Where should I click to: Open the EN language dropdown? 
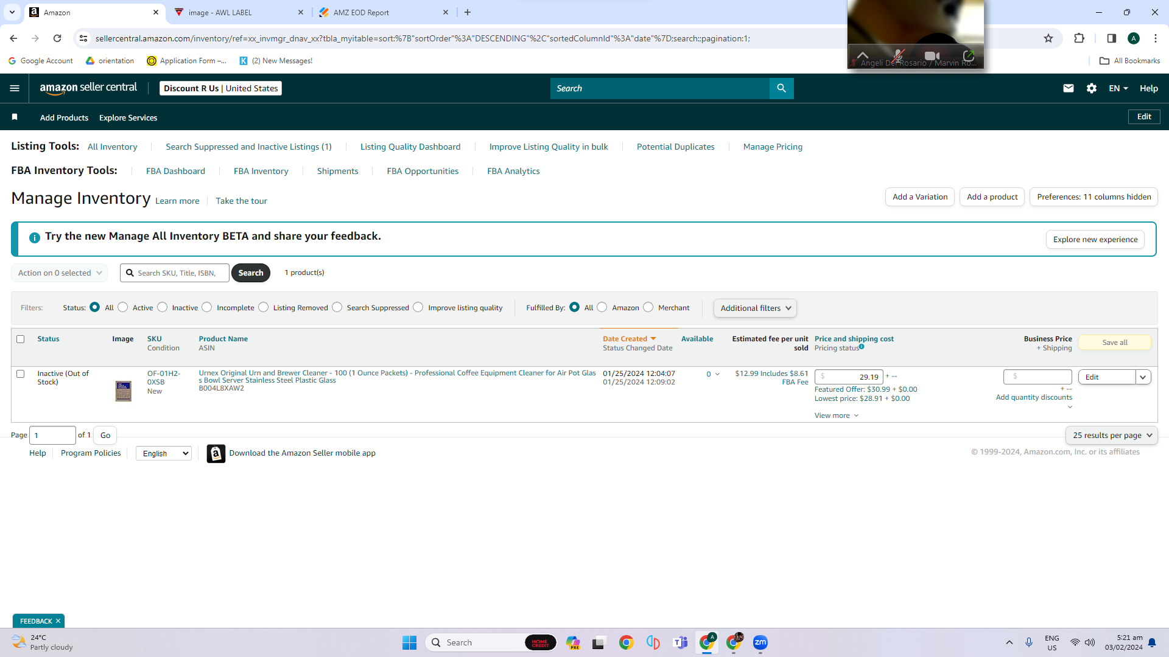tap(1118, 88)
